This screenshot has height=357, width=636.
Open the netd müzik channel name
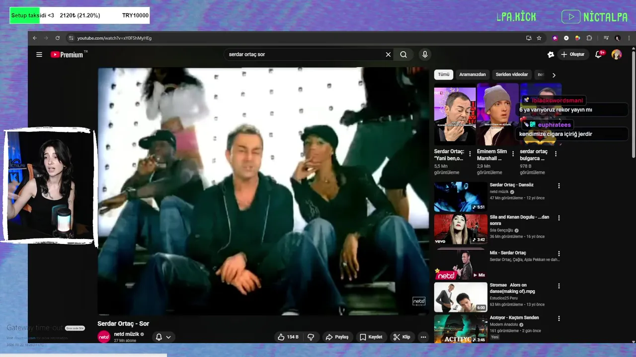(x=127, y=334)
